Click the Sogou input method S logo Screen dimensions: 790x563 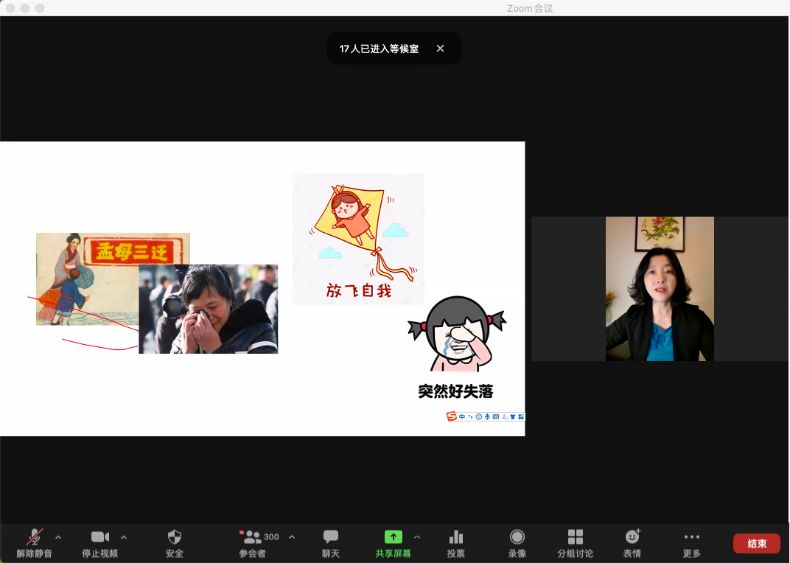click(452, 416)
